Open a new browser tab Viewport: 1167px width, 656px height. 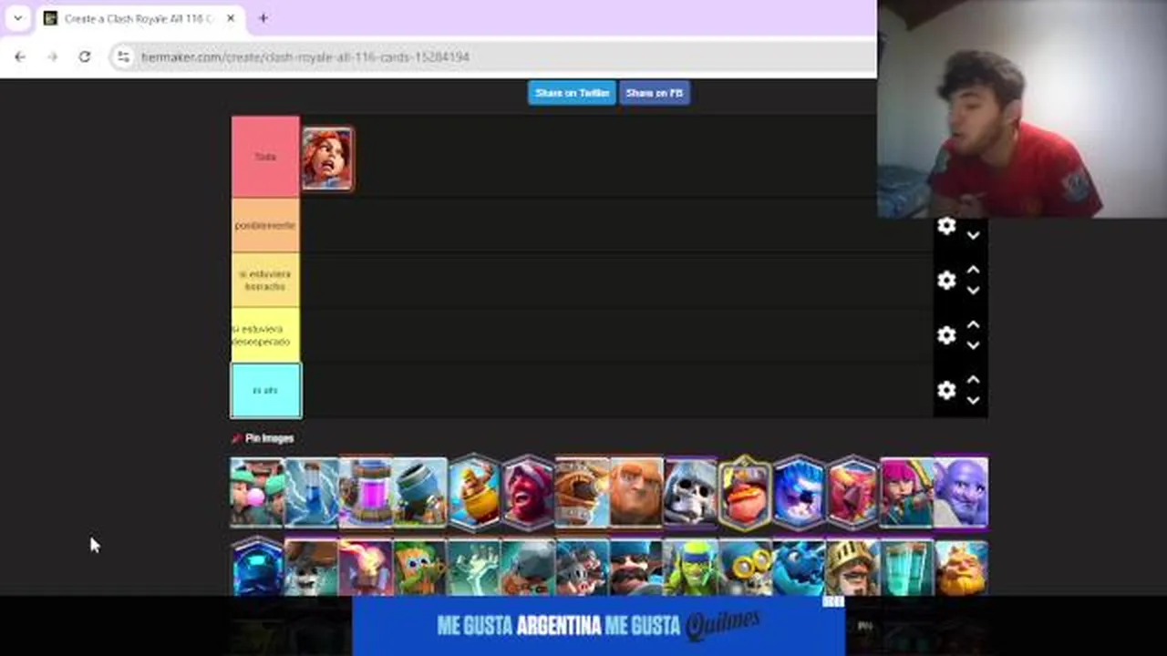click(x=263, y=18)
